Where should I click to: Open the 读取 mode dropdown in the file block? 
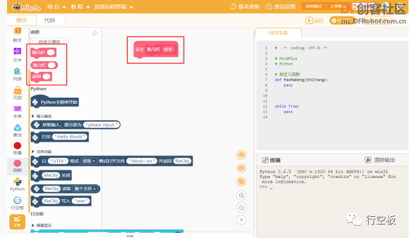point(89,161)
